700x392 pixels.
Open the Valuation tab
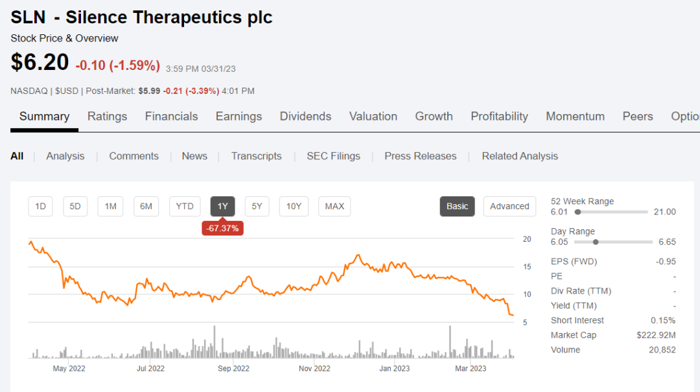(373, 117)
